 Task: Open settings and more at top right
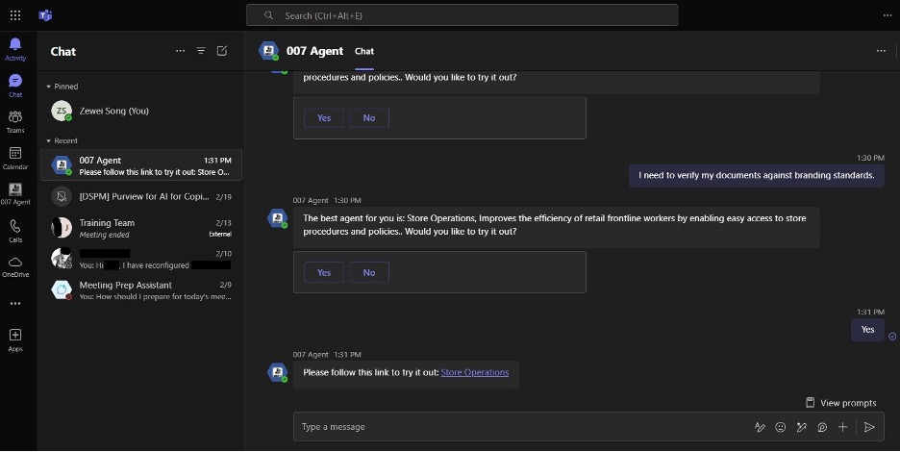tap(887, 15)
